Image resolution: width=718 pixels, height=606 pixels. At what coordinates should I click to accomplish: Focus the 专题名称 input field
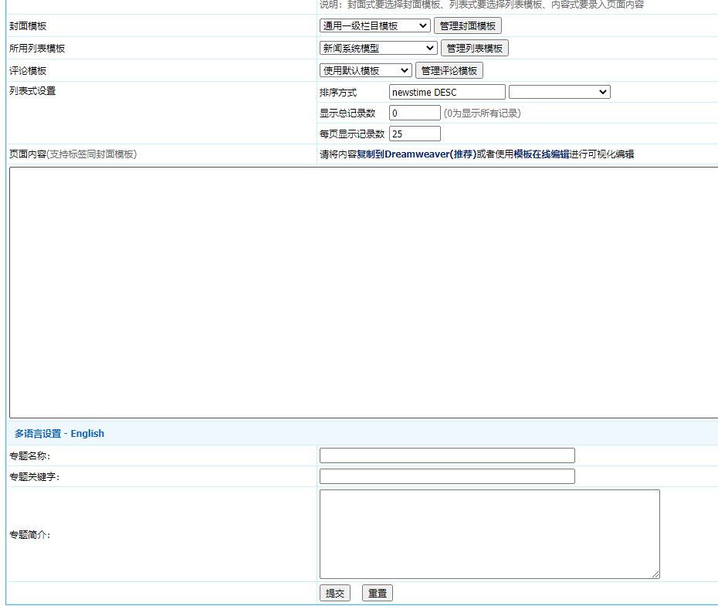[446, 455]
